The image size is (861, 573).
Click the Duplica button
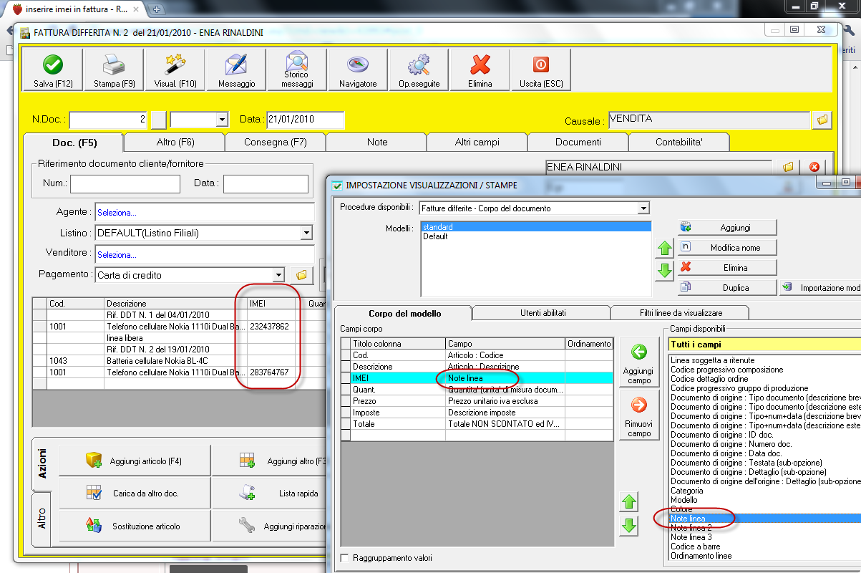pyautogui.click(x=727, y=287)
